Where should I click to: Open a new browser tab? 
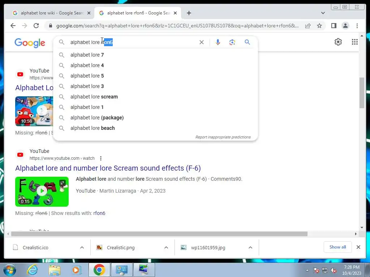pyautogui.click(x=189, y=13)
